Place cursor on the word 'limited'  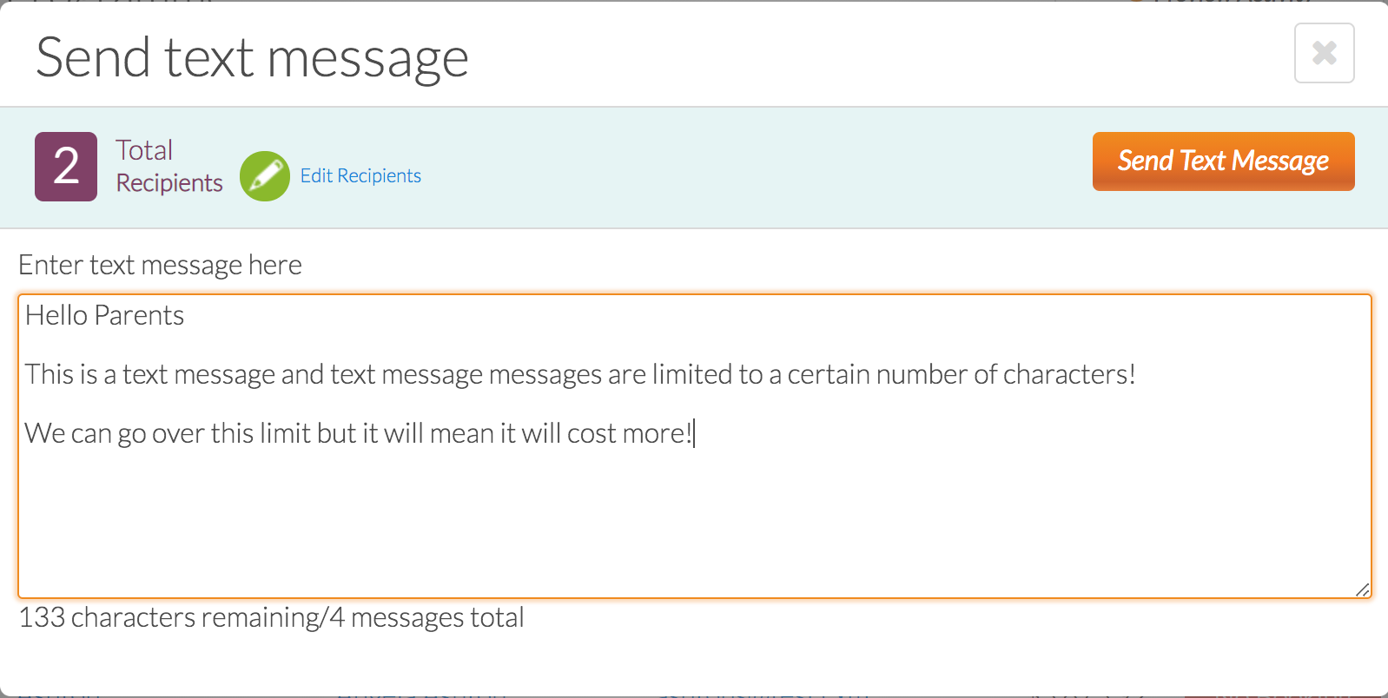[692, 374]
